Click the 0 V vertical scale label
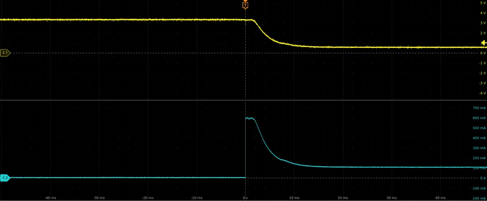Viewport: 487px width, 201px height. point(483,53)
